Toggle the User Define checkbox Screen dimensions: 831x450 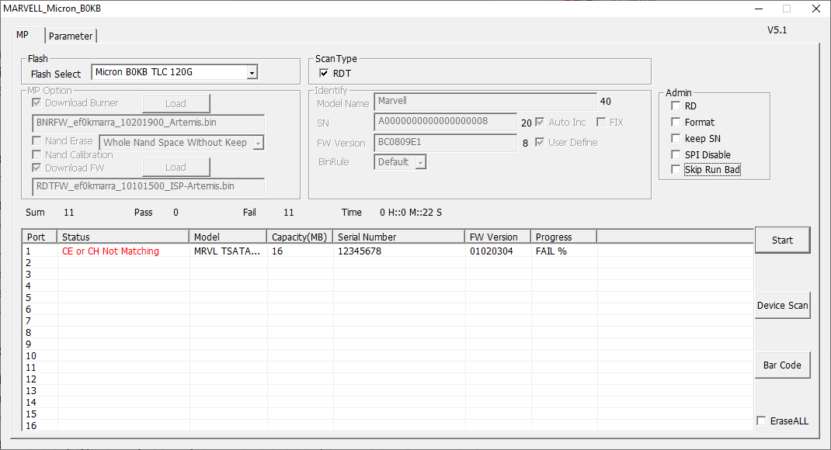pos(540,143)
